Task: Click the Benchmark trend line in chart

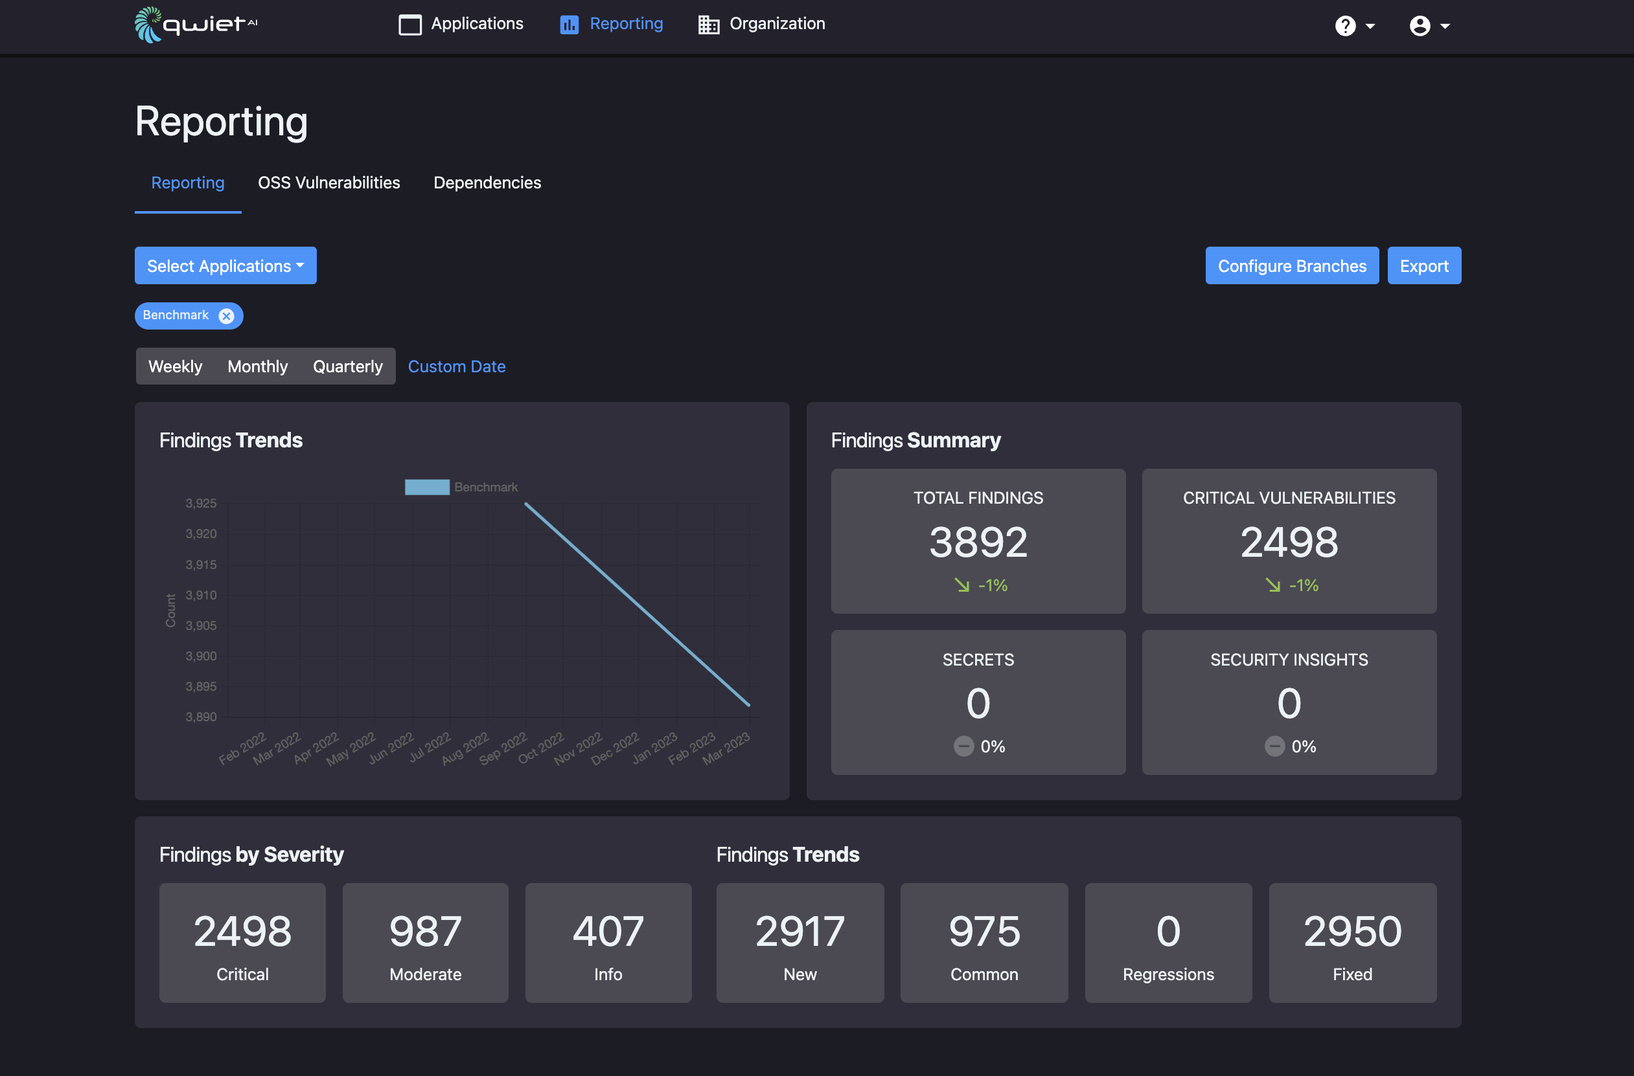Action: point(637,605)
